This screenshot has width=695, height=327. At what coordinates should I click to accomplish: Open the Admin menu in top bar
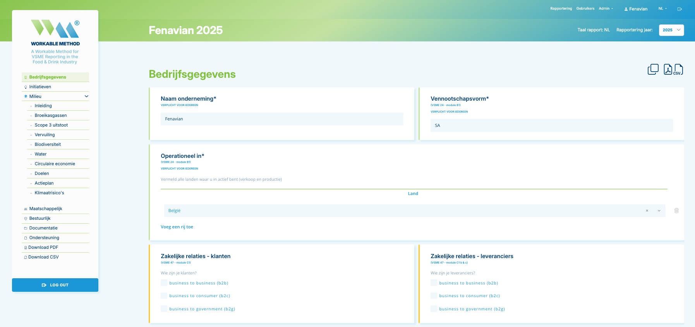pos(606,9)
